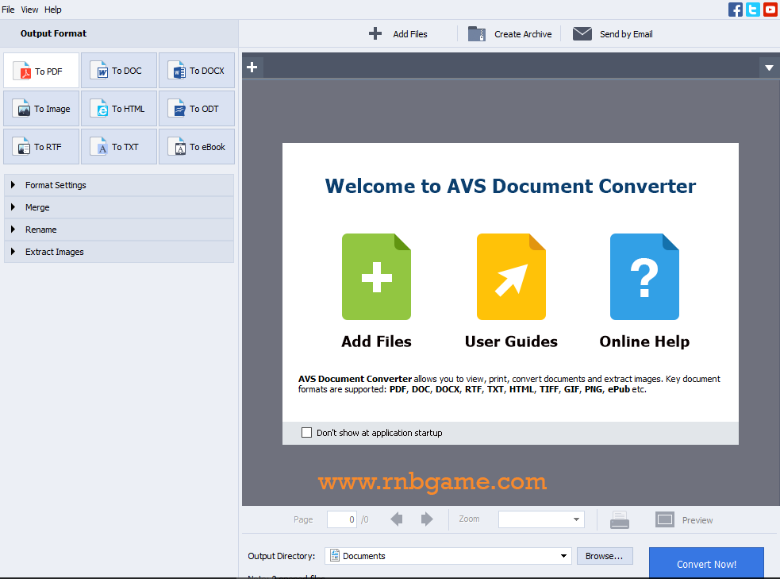Go to previous page arrow
The height and width of the screenshot is (579, 780).
coord(397,519)
